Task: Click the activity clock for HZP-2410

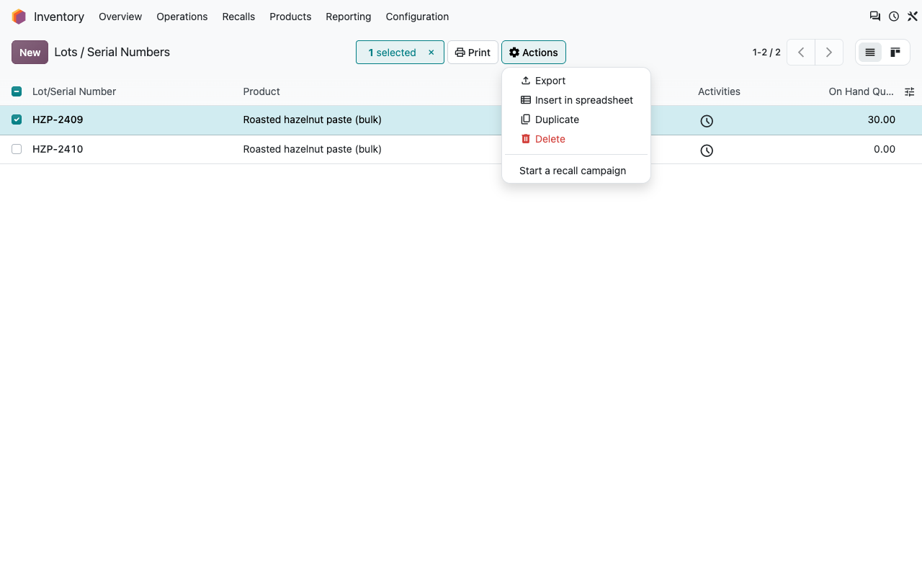Action: tap(707, 150)
